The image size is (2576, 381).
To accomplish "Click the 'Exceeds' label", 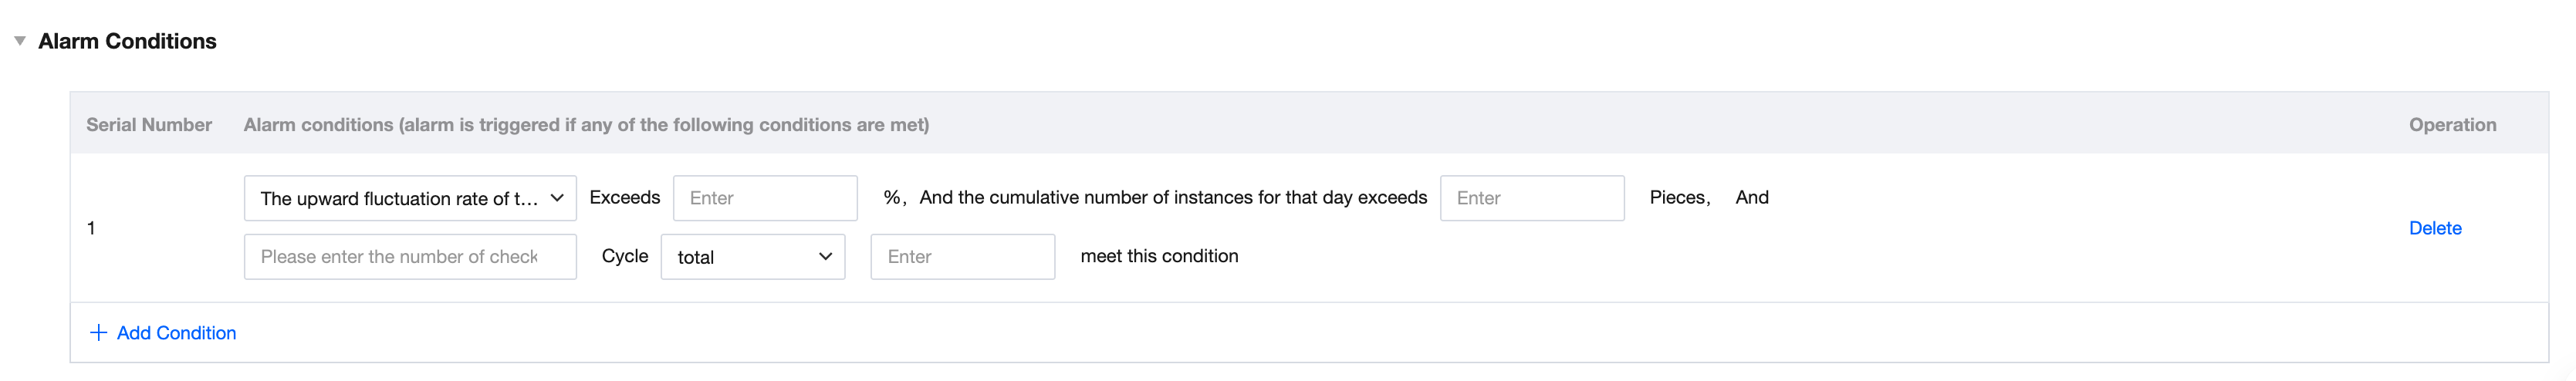I will pos(624,197).
